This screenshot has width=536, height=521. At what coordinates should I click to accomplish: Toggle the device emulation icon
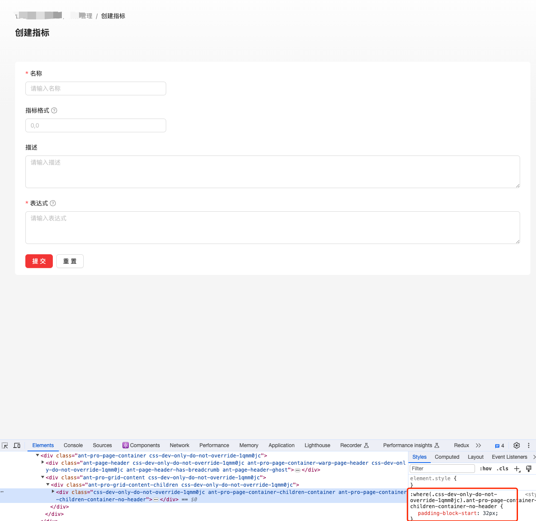[17, 445]
